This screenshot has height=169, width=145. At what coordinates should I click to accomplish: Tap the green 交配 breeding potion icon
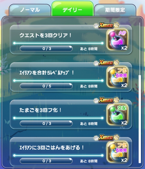tap(118, 115)
